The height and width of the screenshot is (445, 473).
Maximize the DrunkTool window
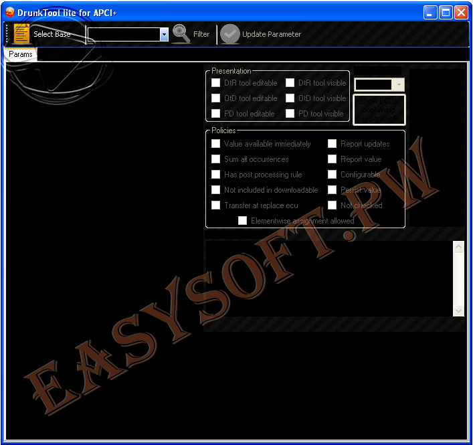pyautogui.click(x=446, y=13)
